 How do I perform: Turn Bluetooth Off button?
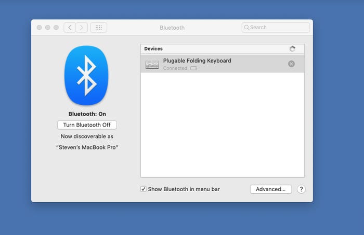point(87,125)
